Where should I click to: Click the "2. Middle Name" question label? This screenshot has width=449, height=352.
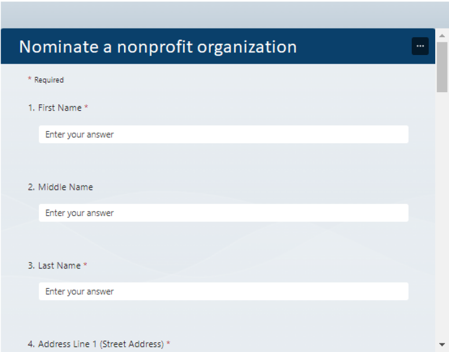[x=60, y=187]
